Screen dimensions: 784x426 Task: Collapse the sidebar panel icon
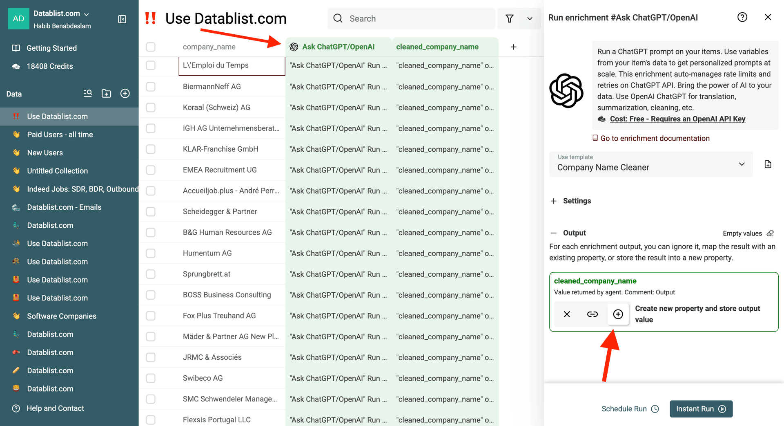tap(122, 19)
